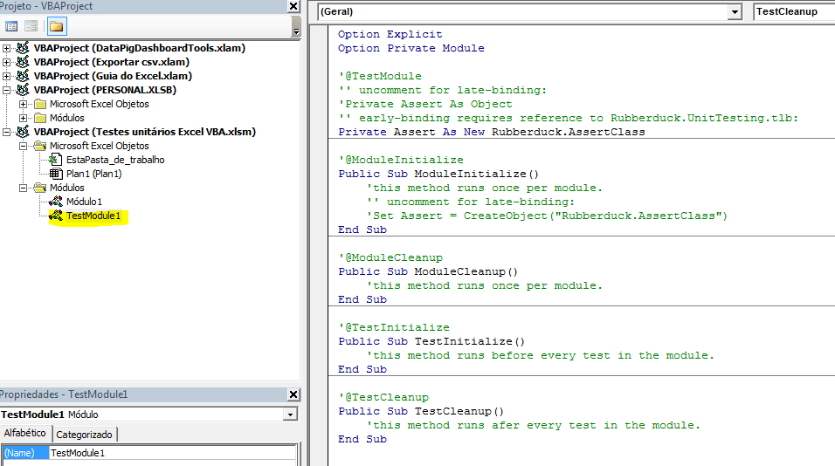835x466 pixels.
Task: Expand the Módulos folder under PERSONAL.XLSB
Action: click(x=24, y=118)
